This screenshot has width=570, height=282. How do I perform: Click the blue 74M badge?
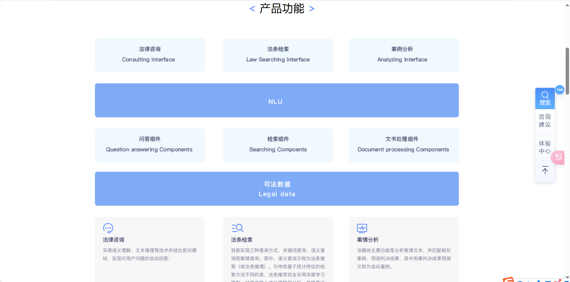tap(559, 90)
